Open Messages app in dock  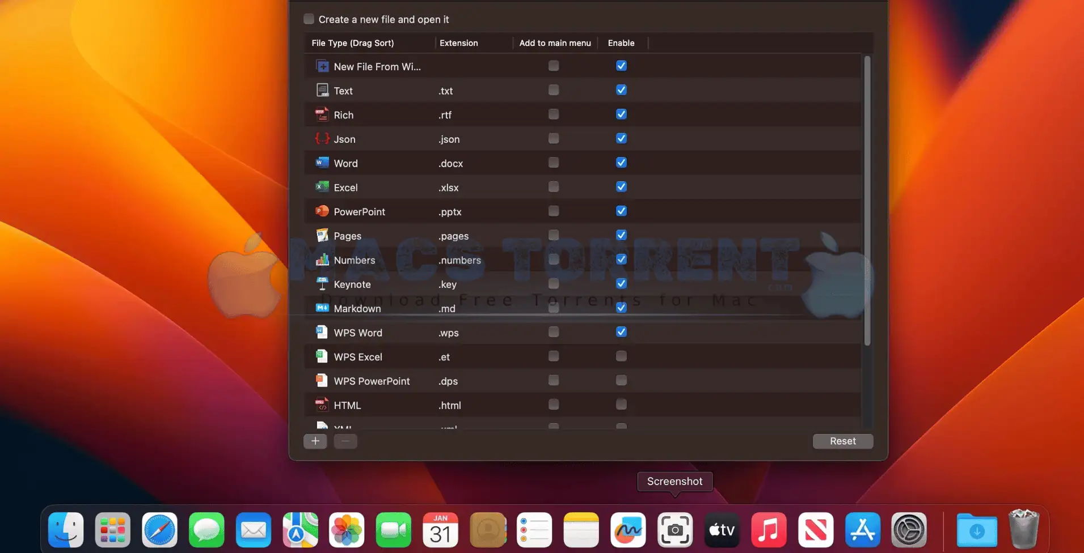(x=206, y=530)
